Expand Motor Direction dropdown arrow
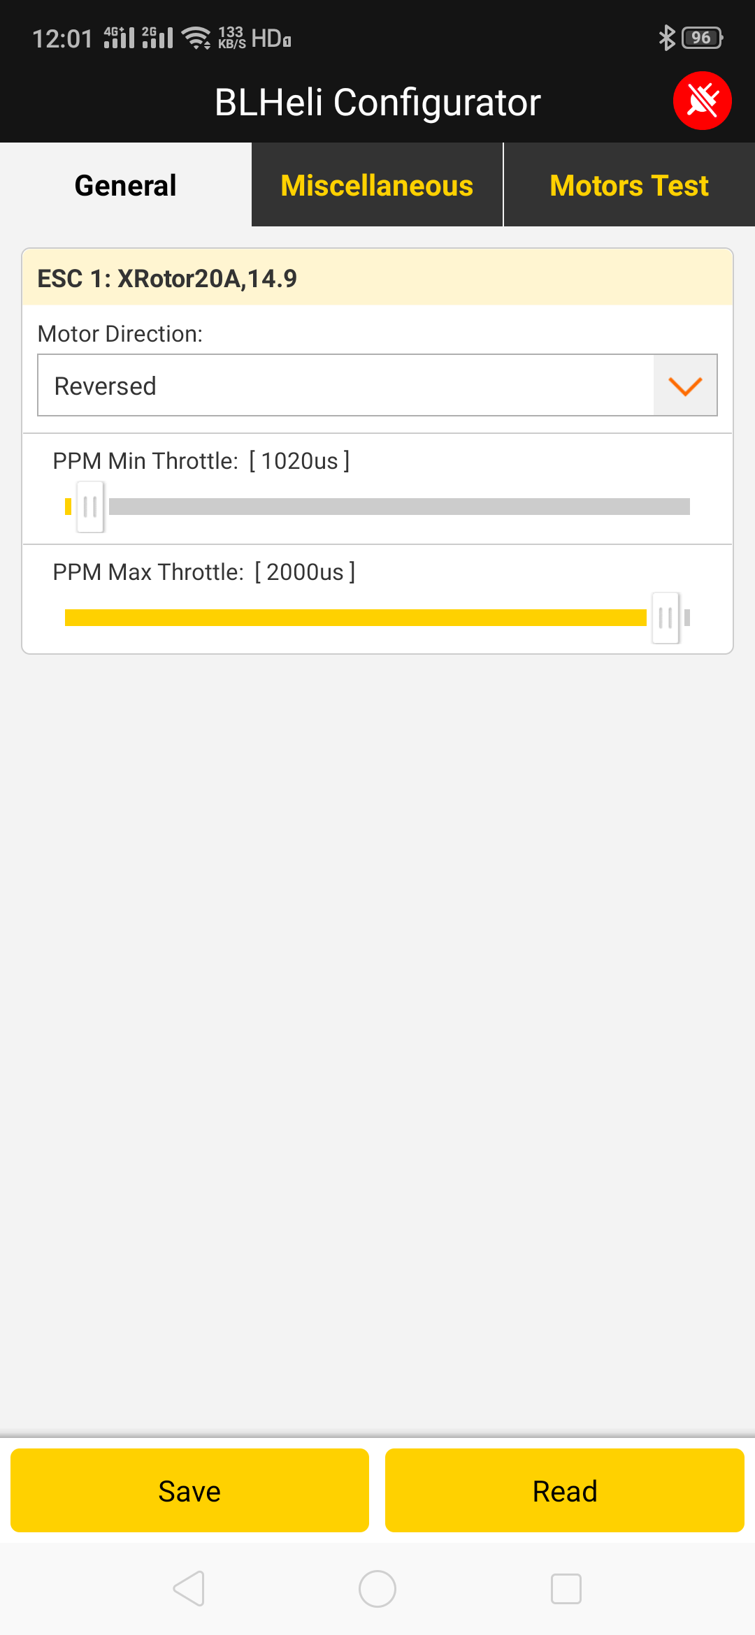The image size is (755, 1635). point(685,386)
